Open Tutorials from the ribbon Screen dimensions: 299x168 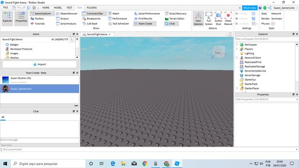[38, 24]
